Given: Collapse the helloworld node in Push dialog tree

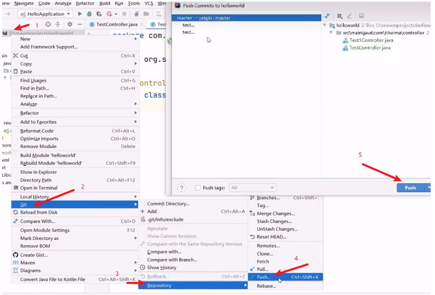Looking at the screenshot, I should pyautogui.click(x=325, y=25).
